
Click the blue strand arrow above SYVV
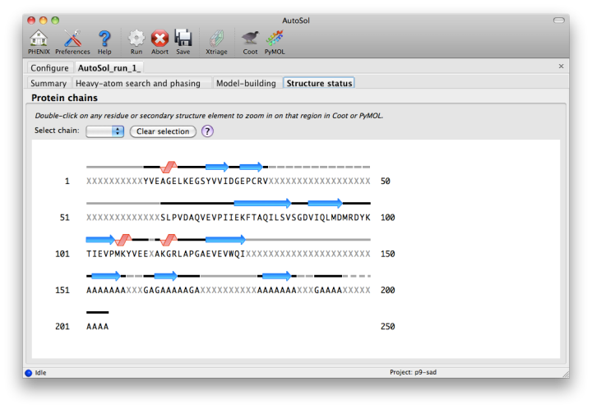pyautogui.click(x=217, y=167)
